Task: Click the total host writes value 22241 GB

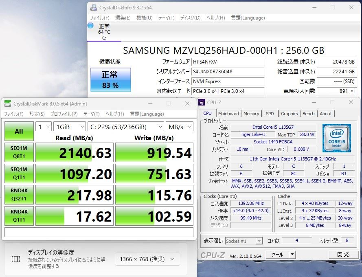Action: [337, 71]
